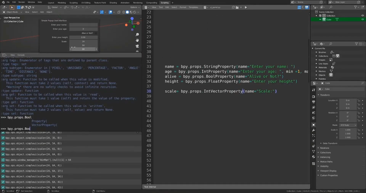Click the pan hand icon in the viewport
This screenshot has height=193, width=366.
(x=137, y=40)
